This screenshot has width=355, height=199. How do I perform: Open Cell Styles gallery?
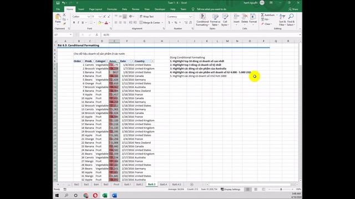[x=225, y=20]
